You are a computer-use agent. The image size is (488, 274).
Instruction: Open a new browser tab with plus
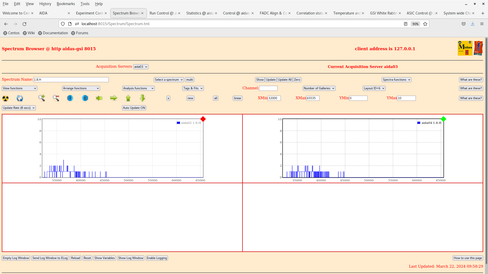[x=483, y=13]
